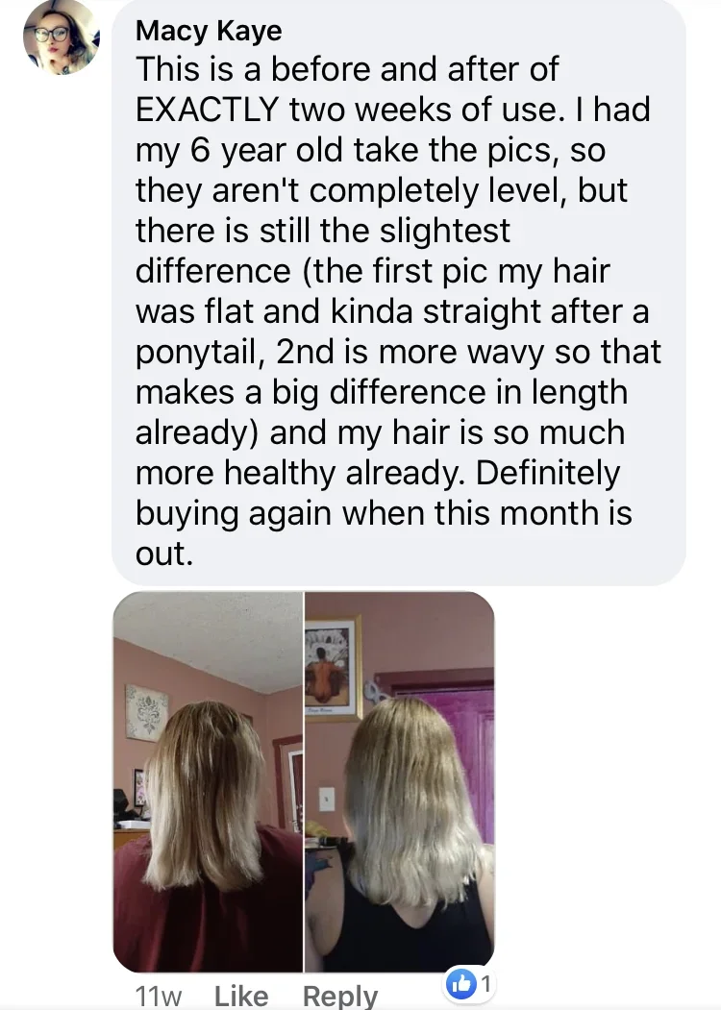Click the word EXACTLY in the comment

click(x=207, y=110)
